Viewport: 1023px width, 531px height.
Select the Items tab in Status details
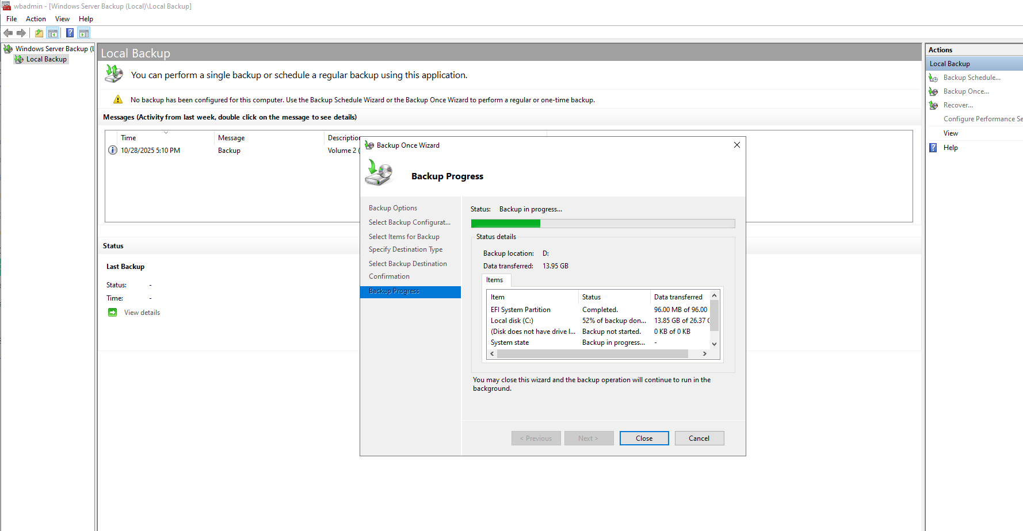click(495, 280)
